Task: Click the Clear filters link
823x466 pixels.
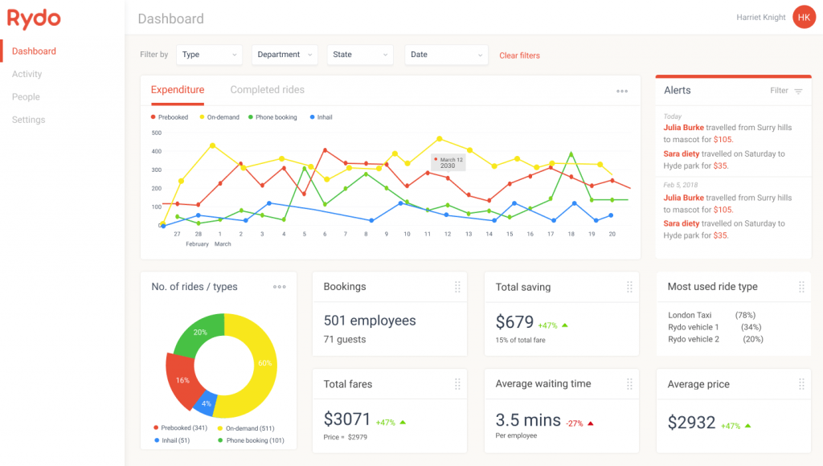Action: [519, 55]
